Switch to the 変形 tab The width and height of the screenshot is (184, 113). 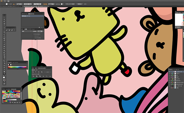pyautogui.click(x=33, y=68)
